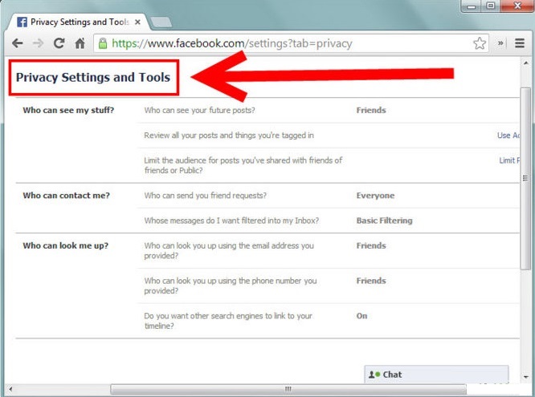Click the Facebook favicon on the tab
535x397 pixels.
22,22
